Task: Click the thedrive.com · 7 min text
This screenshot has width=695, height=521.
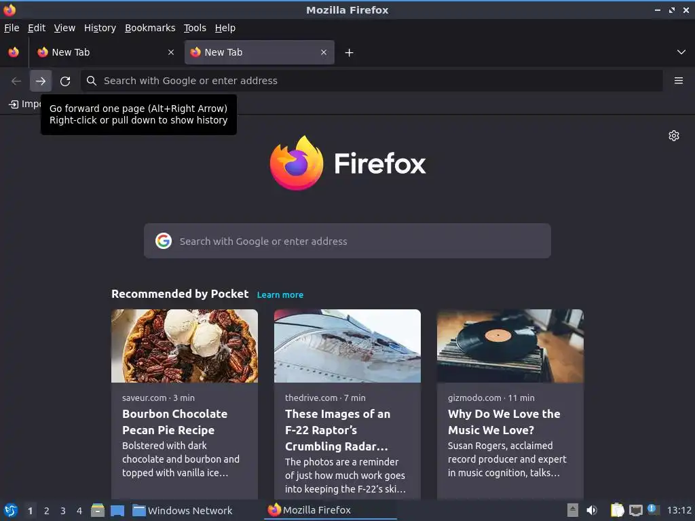Action: click(x=325, y=398)
